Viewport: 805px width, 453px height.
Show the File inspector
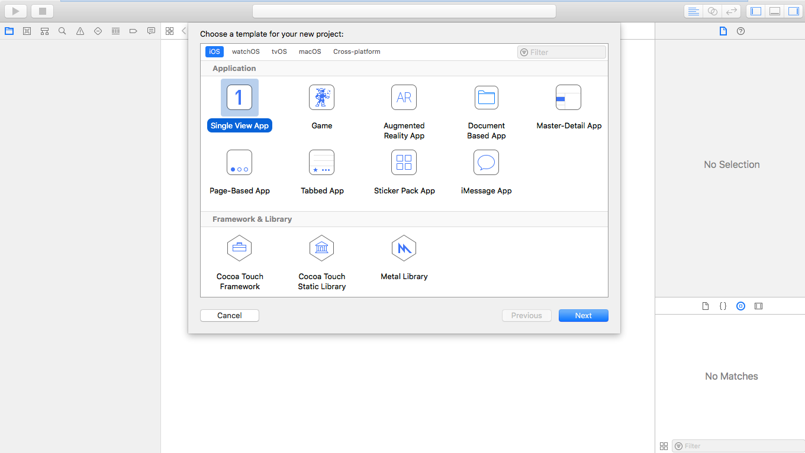(x=723, y=31)
